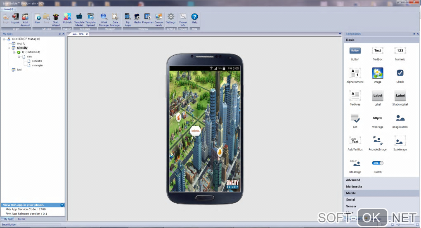
Task: Select the Check component
Action: click(x=400, y=76)
